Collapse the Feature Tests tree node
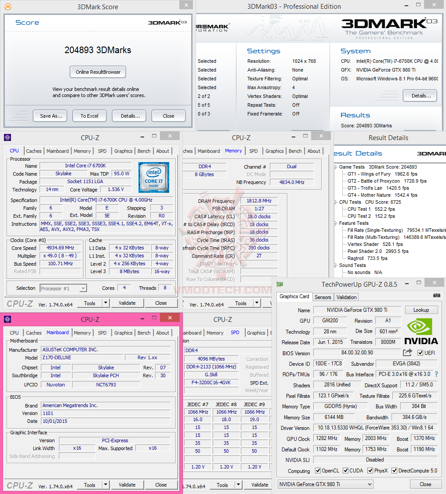The height and width of the screenshot is (494, 446). click(335, 224)
